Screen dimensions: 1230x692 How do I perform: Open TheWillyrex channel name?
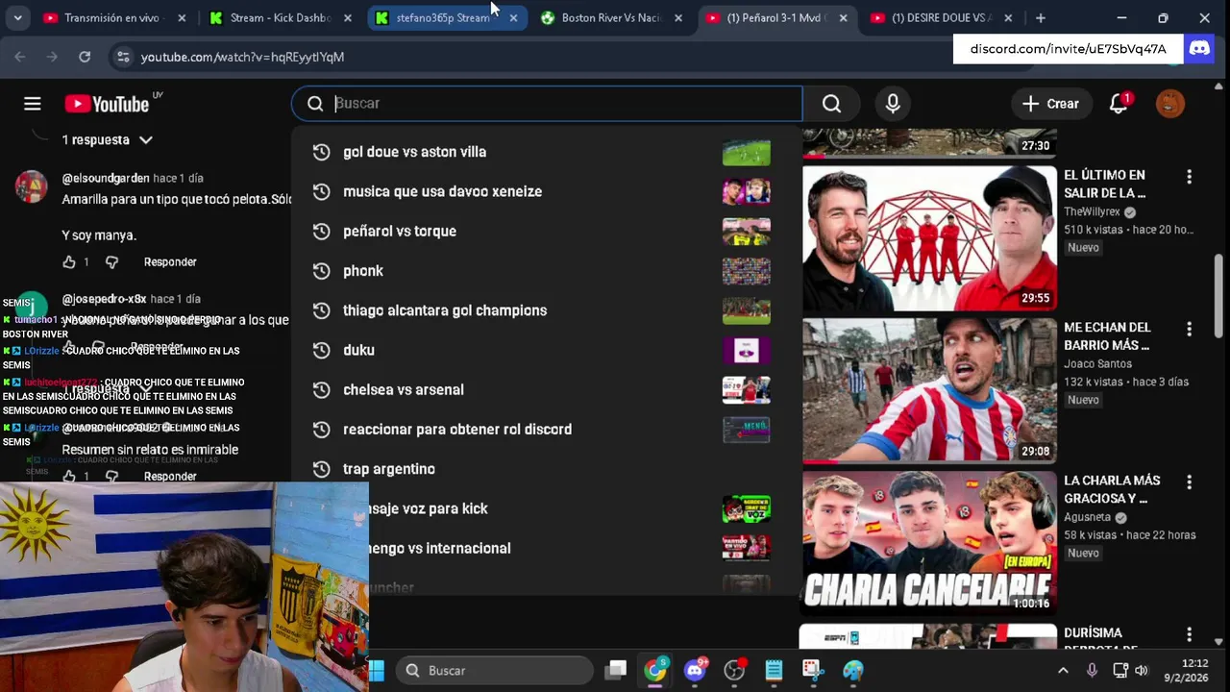(x=1092, y=211)
